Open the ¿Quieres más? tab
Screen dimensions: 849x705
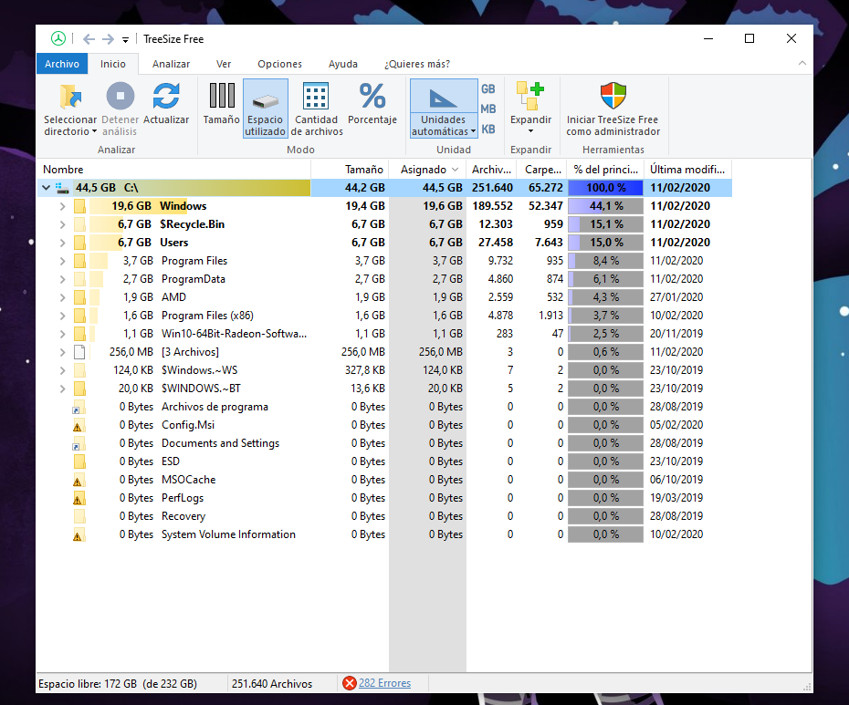pos(417,64)
